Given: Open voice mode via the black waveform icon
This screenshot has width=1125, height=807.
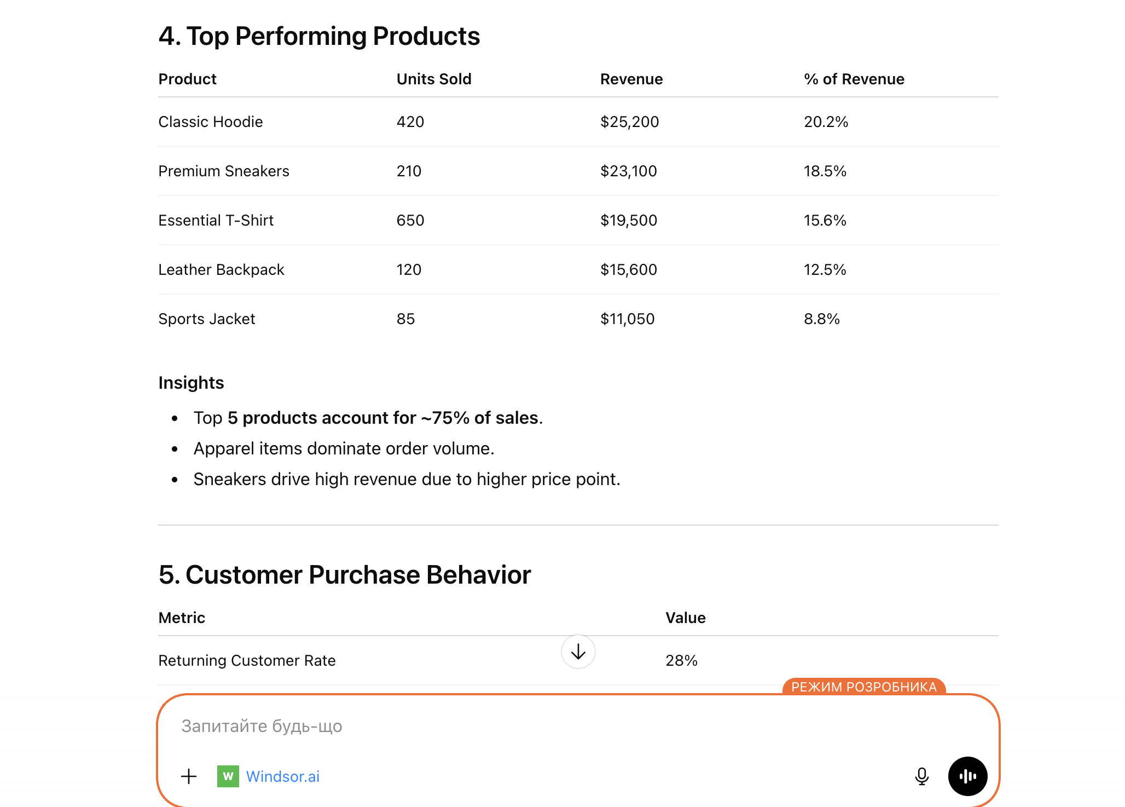Looking at the screenshot, I should coord(967,776).
